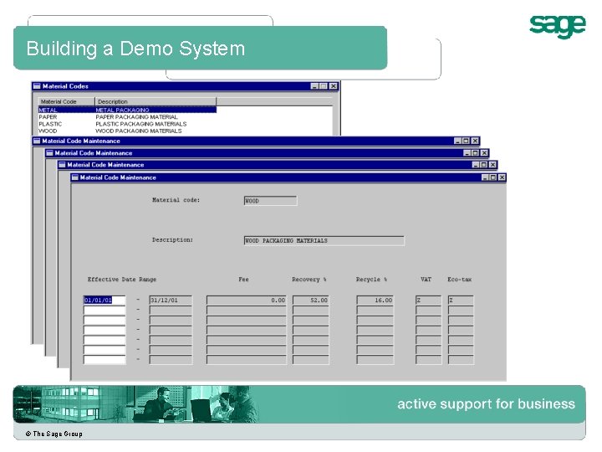Click the Recovery % field showing 52.00
This screenshot has width=602, height=452.
click(310, 300)
